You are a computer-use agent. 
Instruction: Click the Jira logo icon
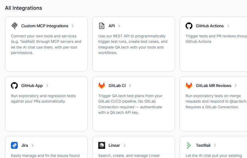tap(14, 145)
